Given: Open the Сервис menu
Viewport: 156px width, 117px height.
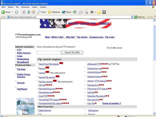Looking at the screenshot, I should pyautogui.click(x=32, y=7).
